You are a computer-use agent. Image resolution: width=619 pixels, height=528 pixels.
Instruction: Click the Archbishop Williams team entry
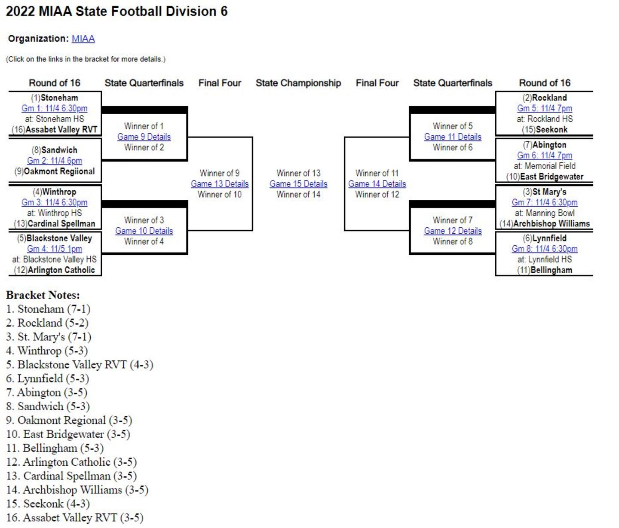(551, 224)
